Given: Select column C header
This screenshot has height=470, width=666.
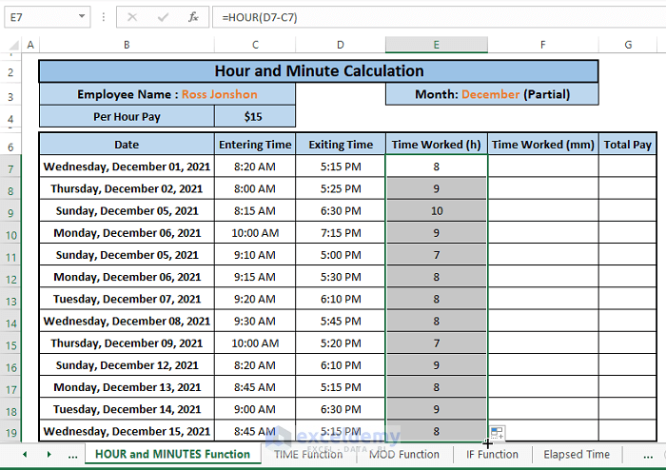Looking at the screenshot, I should coord(255,45).
